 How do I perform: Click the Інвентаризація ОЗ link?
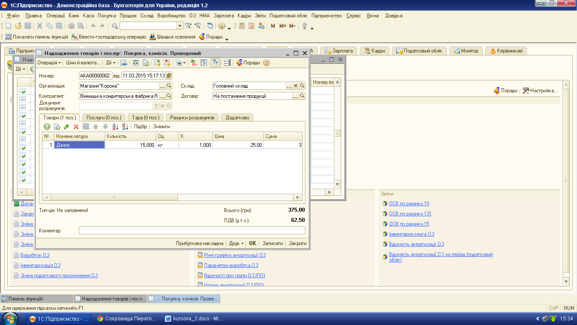click(40, 265)
